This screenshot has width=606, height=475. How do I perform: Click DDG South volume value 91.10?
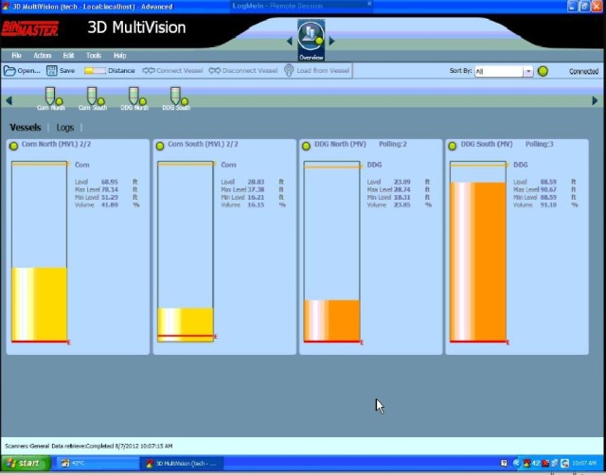(548, 205)
